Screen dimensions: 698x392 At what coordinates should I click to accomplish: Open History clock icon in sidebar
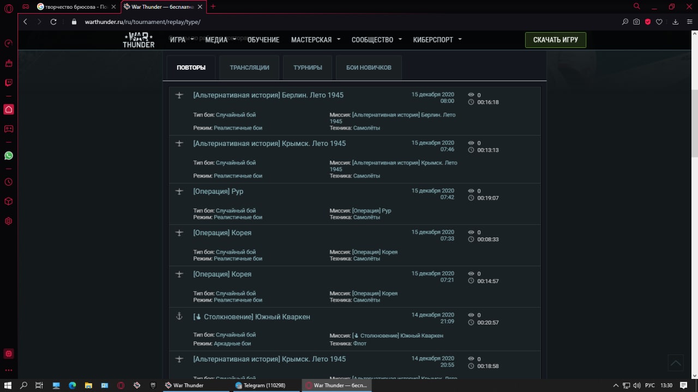click(8, 182)
